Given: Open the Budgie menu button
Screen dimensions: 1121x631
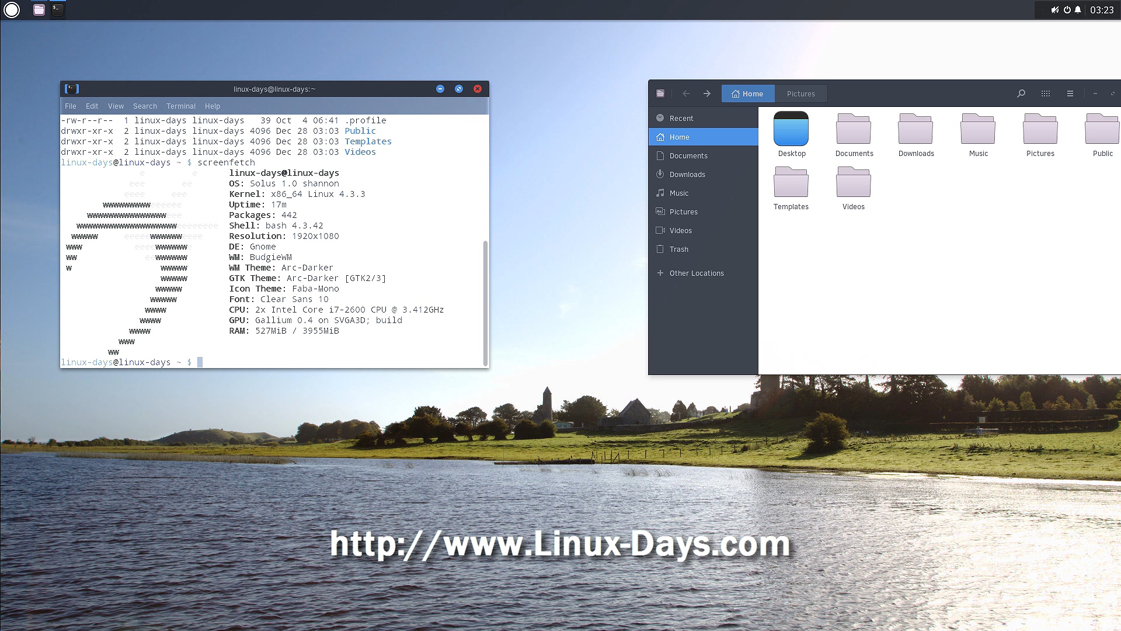Looking at the screenshot, I should [12, 10].
